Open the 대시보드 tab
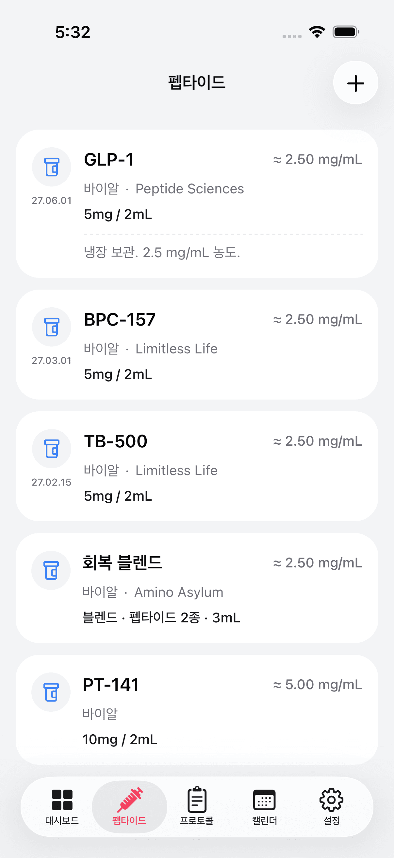This screenshot has width=394, height=858. pyautogui.click(x=62, y=806)
